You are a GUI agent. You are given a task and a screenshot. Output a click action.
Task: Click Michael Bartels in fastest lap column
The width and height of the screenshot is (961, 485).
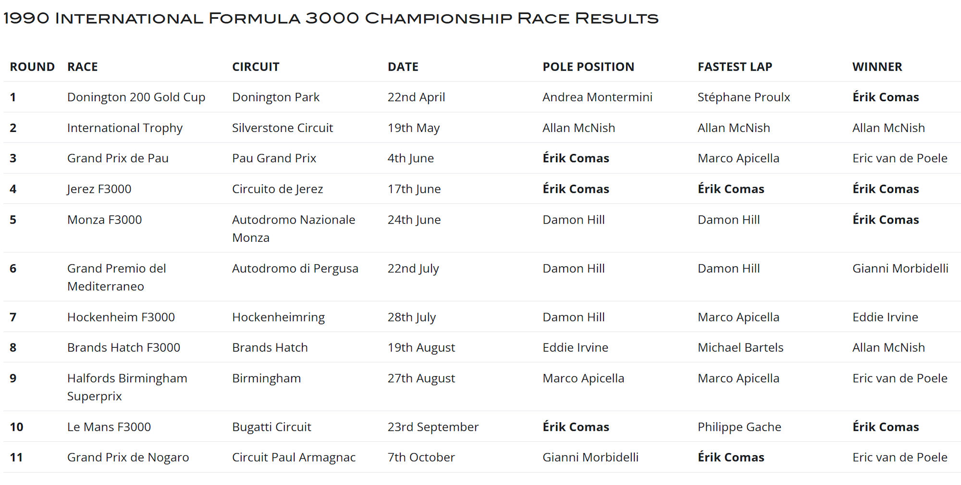tap(740, 347)
